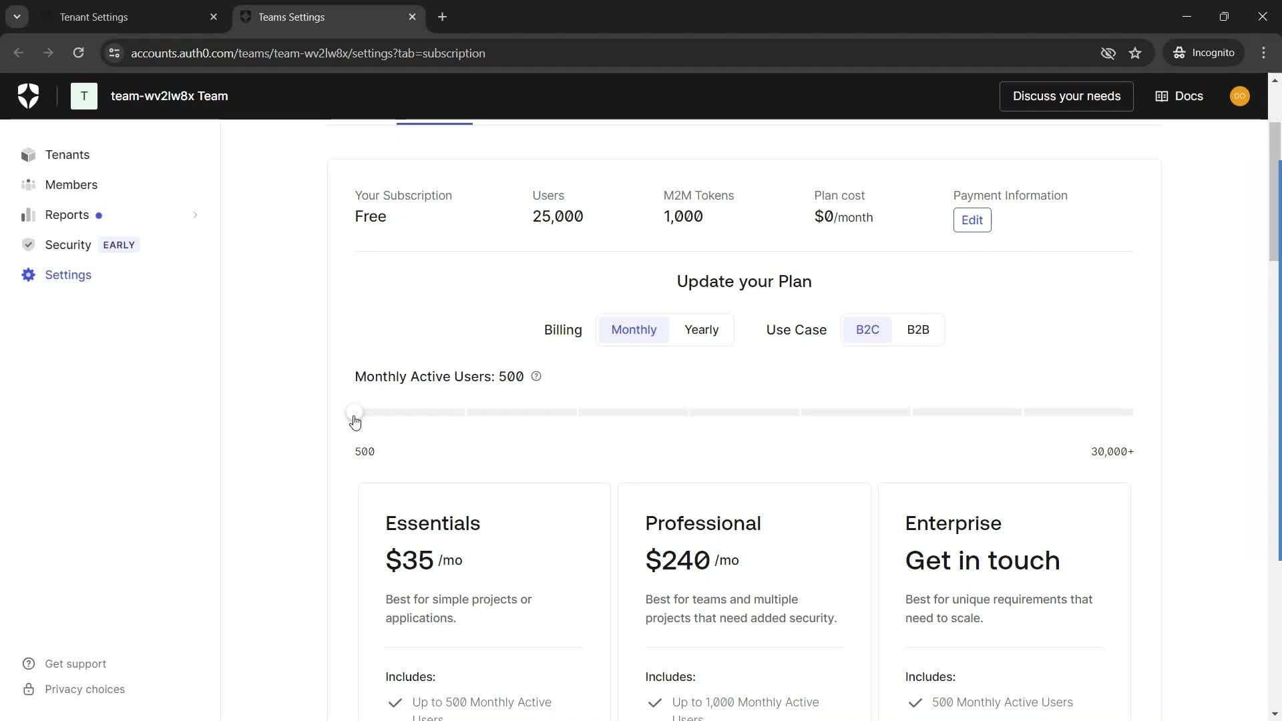Click the team-wv2lw8x Team name

(170, 96)
